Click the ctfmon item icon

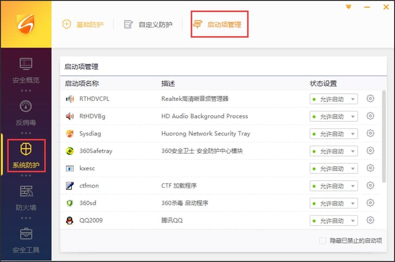point(70,186)
